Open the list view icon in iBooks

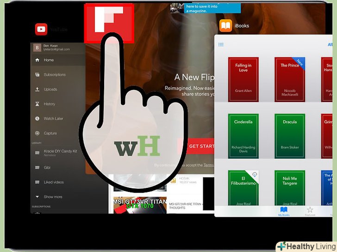(x=221, y=45)
